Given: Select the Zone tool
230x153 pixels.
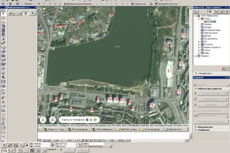Looking at the screenshot, I should (3, 81).
